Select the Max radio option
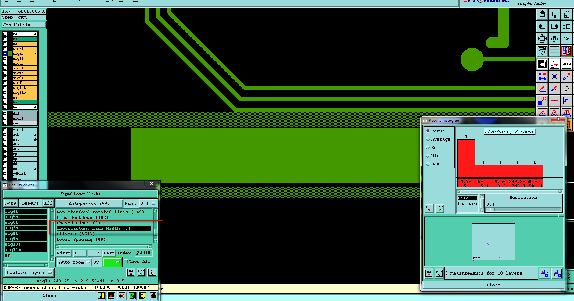574x301 pixels. (x=428, y=164)
